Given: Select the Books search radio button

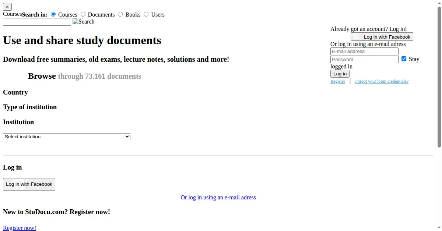Looking at the screenshot, I should (120, 14).
